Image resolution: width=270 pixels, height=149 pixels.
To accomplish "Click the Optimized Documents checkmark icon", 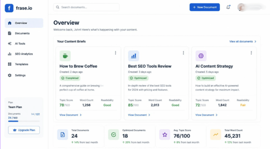I will 113,135.
